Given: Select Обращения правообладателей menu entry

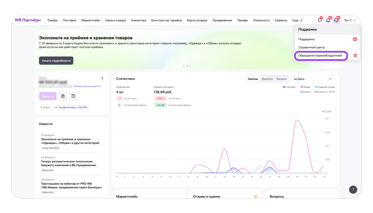Looking at the screenshot, I should (x=321, y=56).
